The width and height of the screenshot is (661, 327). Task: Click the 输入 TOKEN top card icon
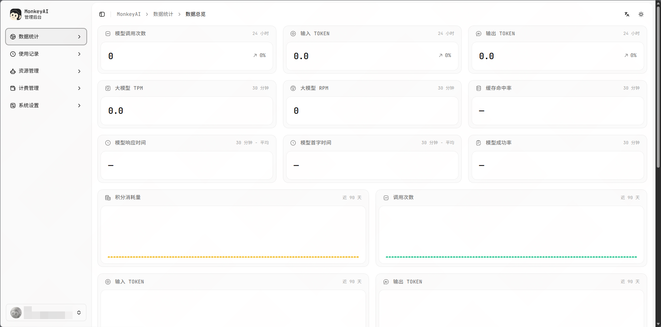[293, 34]
